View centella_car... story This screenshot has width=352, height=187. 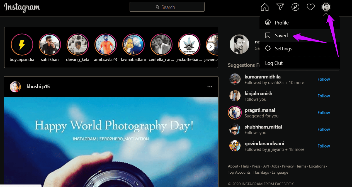161,45
